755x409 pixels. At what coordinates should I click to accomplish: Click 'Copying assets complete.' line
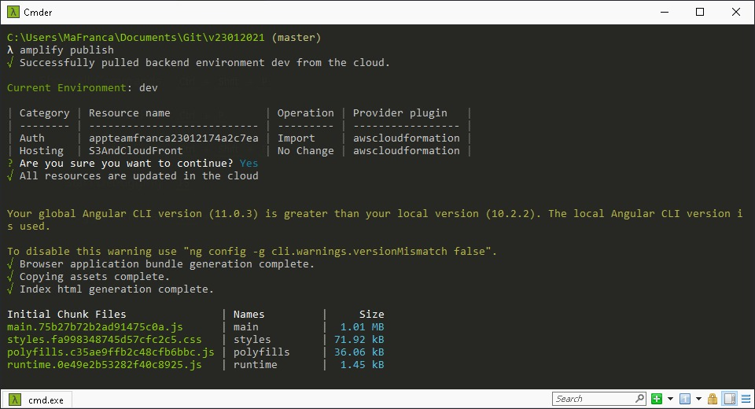[94, 277]
